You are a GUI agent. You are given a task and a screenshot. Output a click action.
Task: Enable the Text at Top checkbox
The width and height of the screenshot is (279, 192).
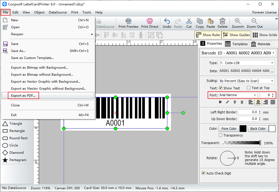pos(249,88)
